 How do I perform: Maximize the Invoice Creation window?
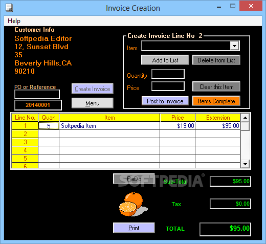click(233, 6)
